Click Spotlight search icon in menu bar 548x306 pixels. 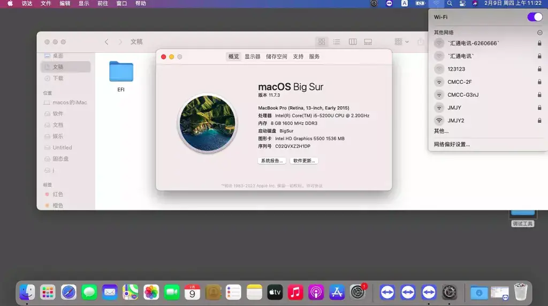tap(450, 4)
